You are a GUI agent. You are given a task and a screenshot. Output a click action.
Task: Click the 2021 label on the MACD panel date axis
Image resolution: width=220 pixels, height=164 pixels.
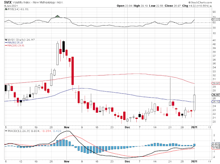tap(194, 162)
